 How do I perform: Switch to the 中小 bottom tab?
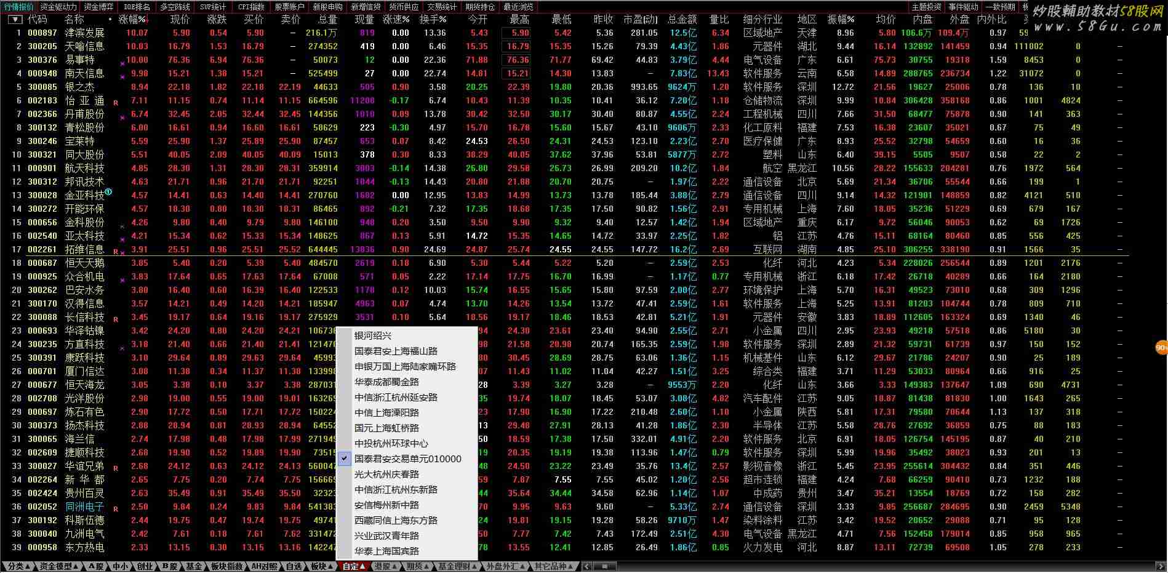121,566
